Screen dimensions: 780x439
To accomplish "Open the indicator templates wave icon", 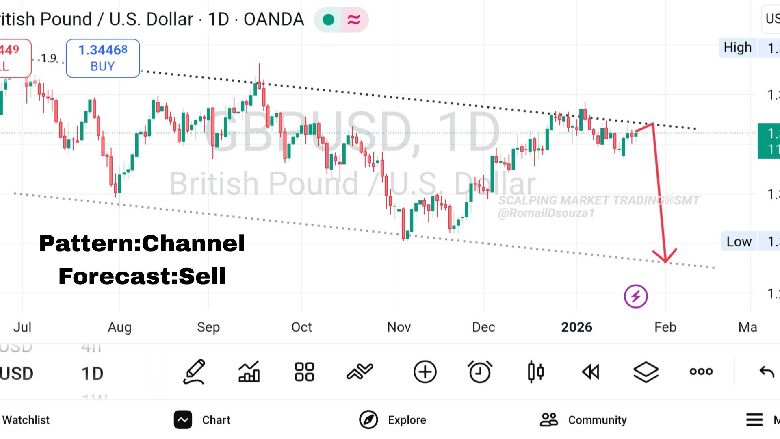I will (360, 372).
